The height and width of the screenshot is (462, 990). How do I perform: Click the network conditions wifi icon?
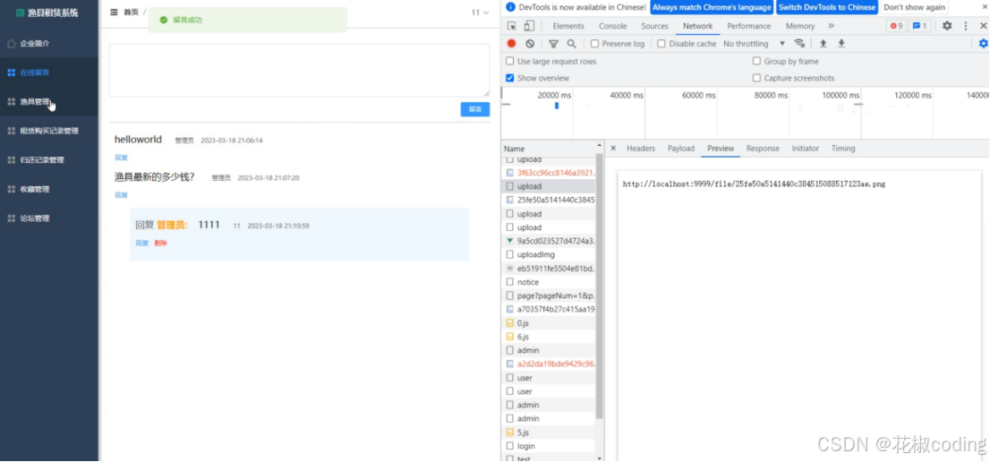[799, 44]
